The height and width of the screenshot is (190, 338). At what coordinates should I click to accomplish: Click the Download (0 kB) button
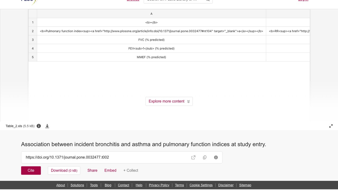point(64,170)
